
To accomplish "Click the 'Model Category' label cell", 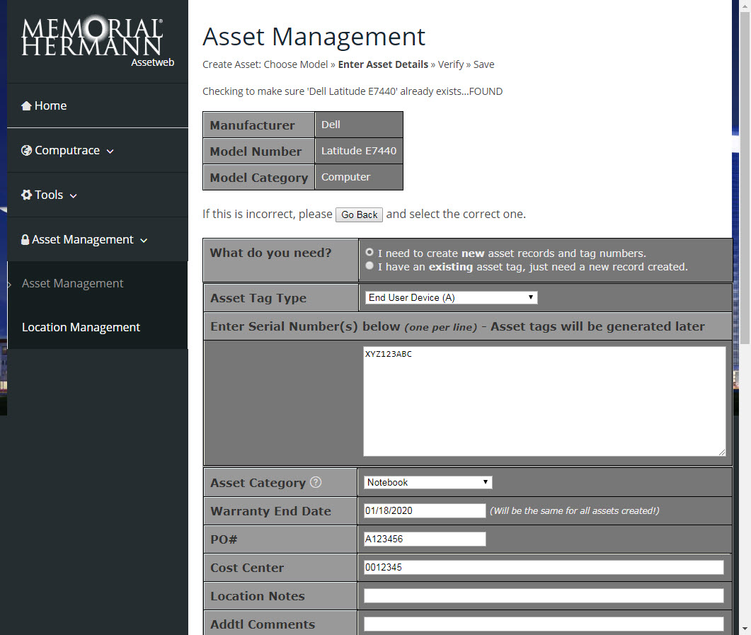I will click(x=258, y=177).
